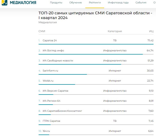Open the ИА Взгляд-инфо entry
156x139 pixels.
click(x=53, y=51)
